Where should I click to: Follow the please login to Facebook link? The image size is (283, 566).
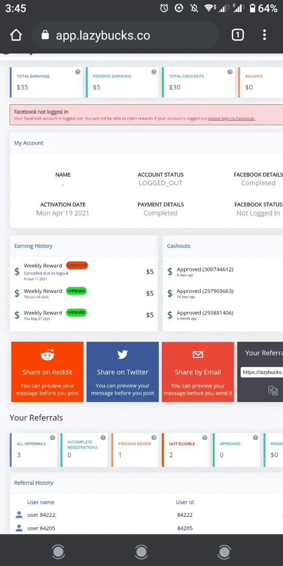point(232,118)
